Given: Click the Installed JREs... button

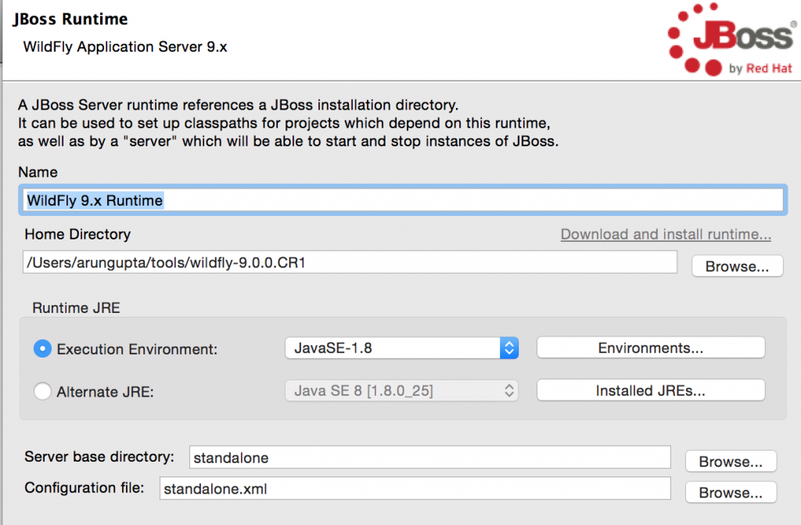Looking at the screenshot, I should pos(651,390).
